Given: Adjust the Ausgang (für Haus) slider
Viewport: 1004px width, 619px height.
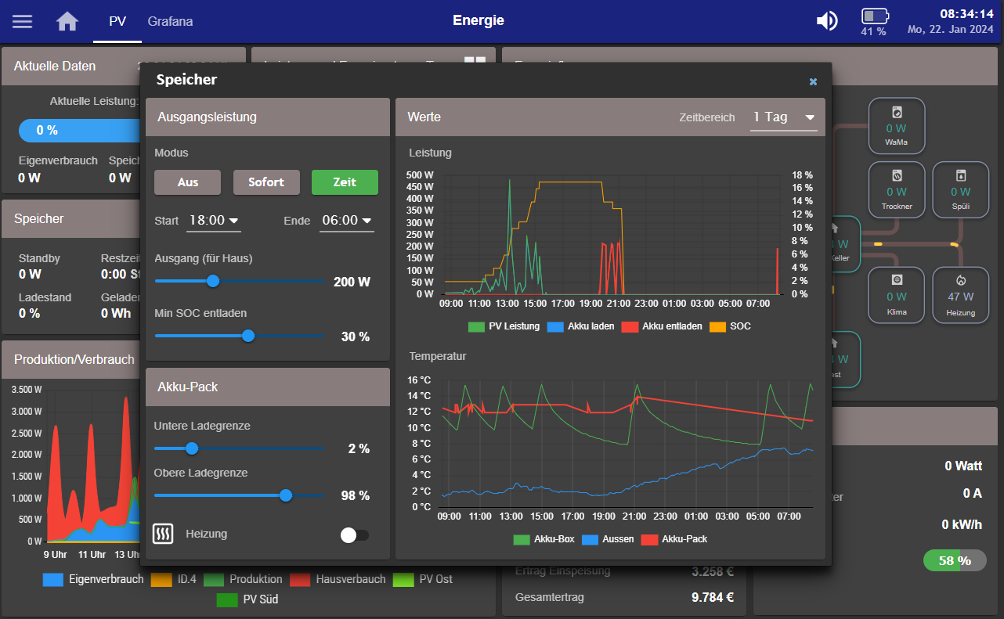Looking at the screenshot, I should [239, 281].
